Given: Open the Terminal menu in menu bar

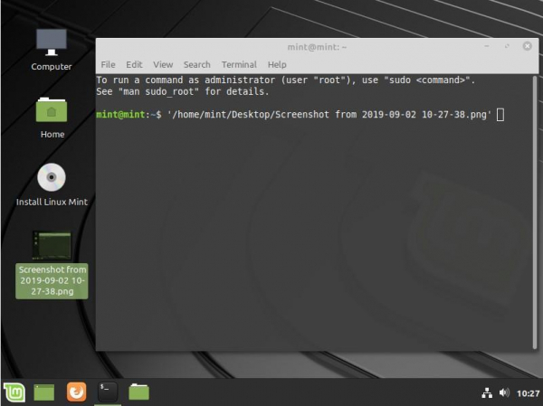Looking at the screenshot, I should [239, 65].
